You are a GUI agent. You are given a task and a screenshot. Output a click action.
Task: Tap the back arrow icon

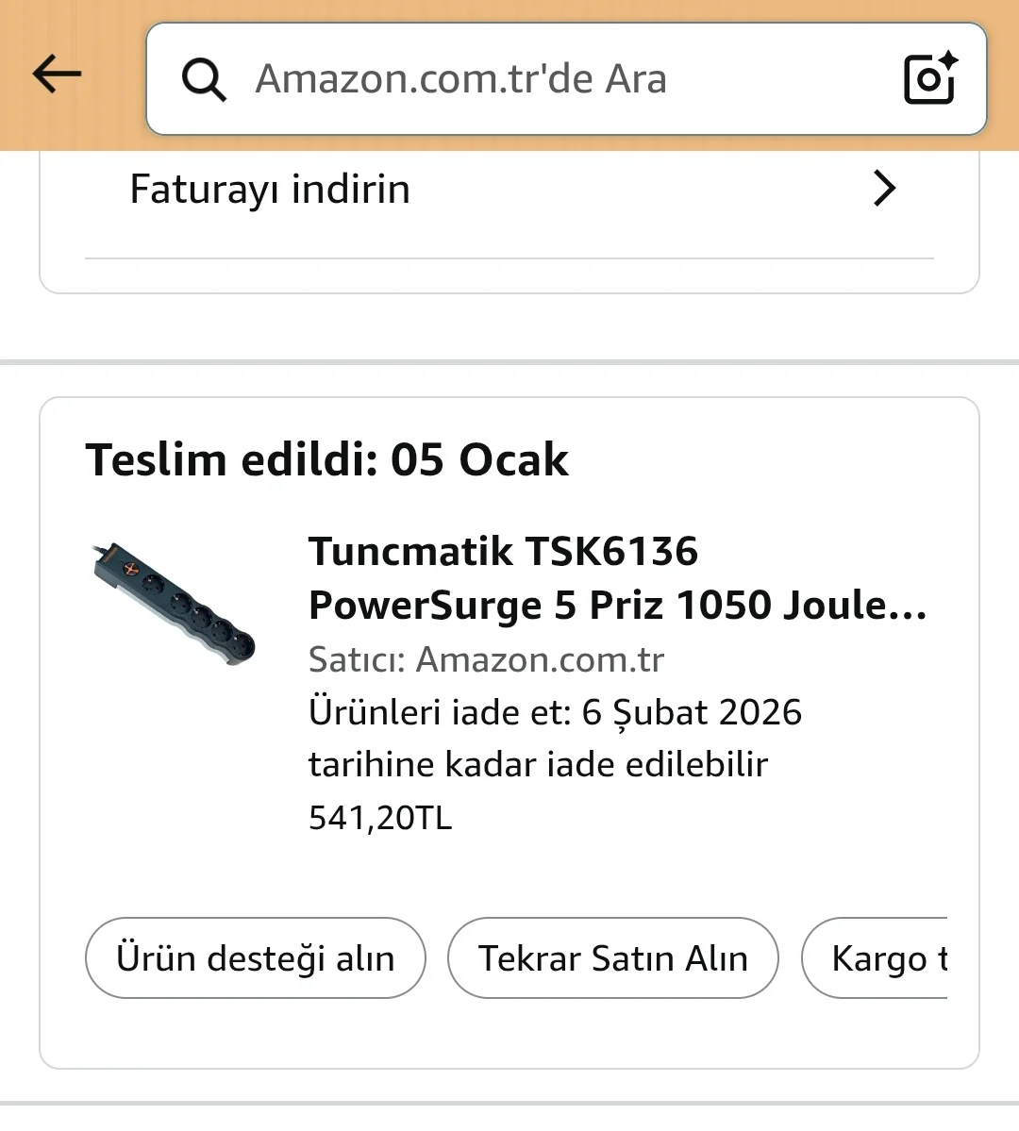(57, 75)
